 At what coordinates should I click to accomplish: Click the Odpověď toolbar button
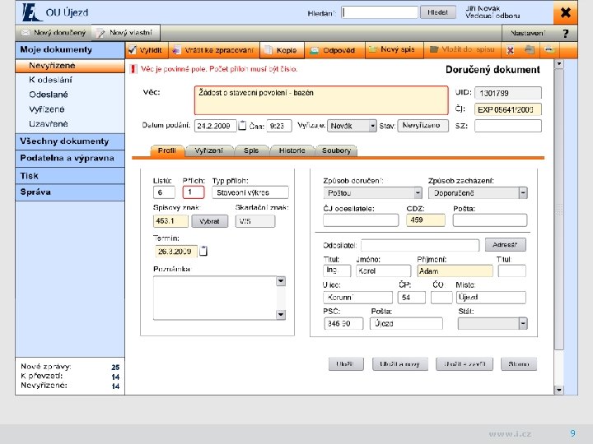[334, 50]
